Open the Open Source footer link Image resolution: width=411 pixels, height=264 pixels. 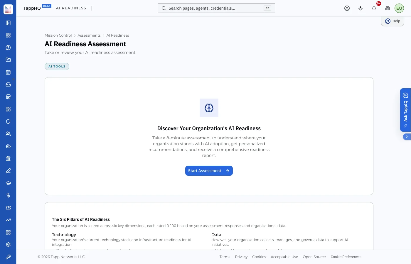pos(314,257)
